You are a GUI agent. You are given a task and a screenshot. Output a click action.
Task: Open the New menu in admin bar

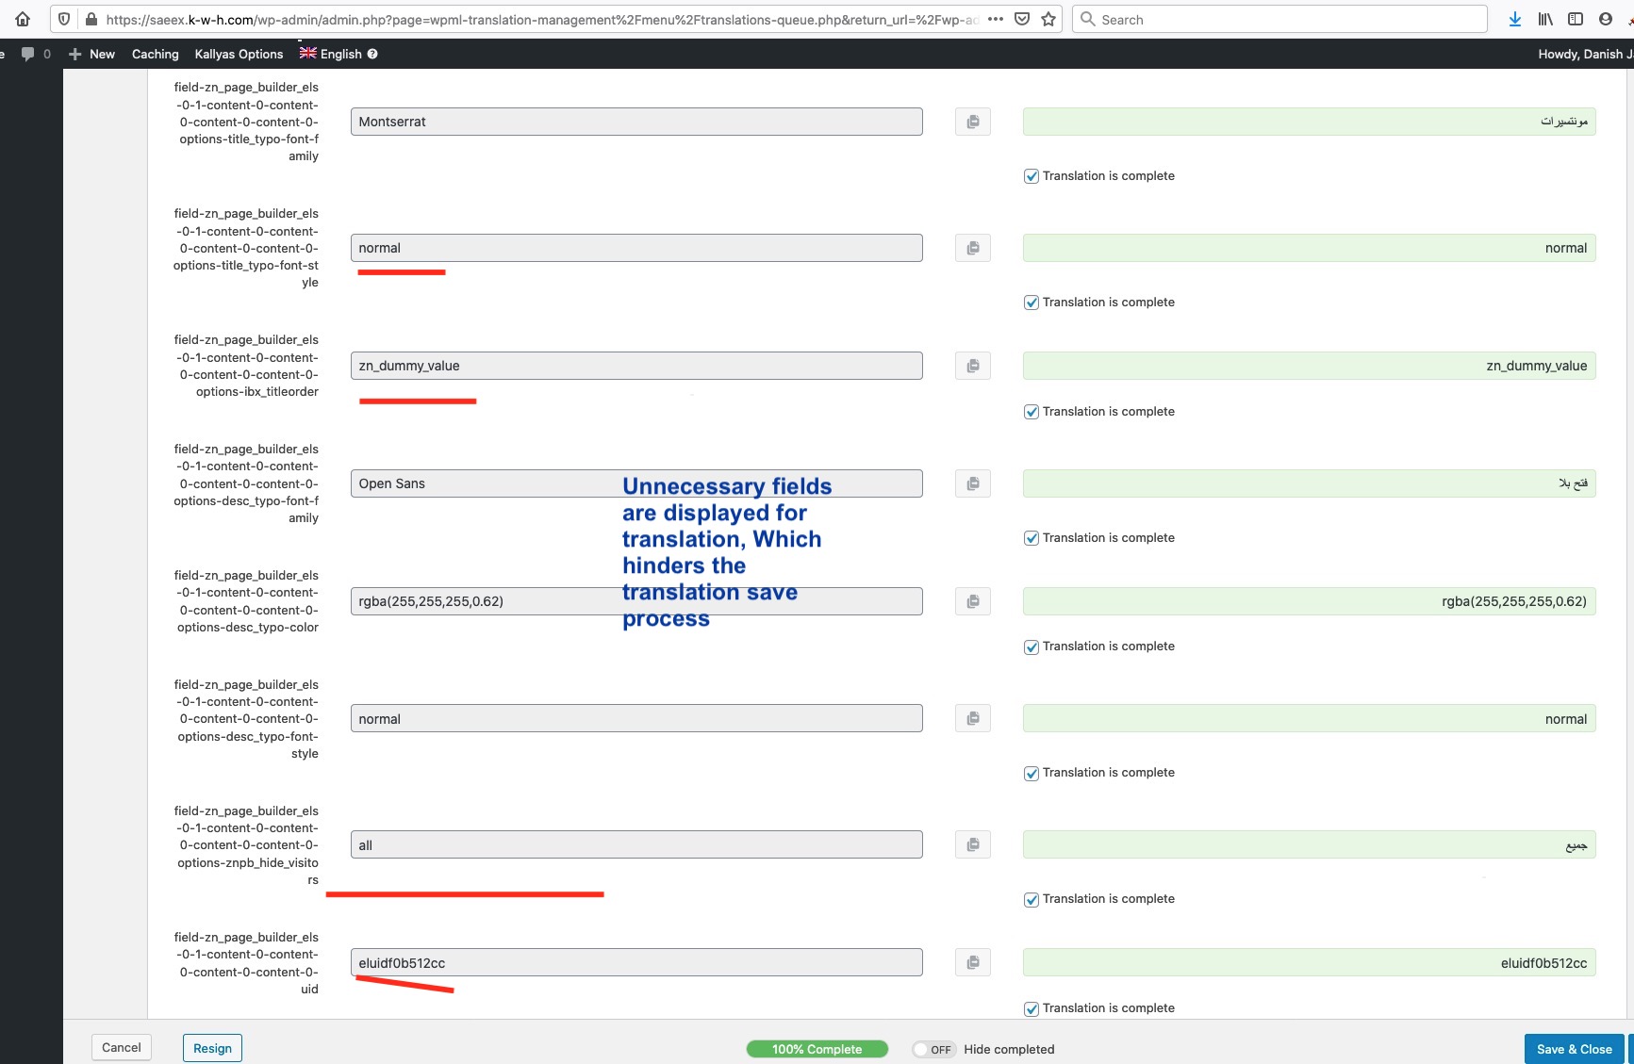[92, 54]
